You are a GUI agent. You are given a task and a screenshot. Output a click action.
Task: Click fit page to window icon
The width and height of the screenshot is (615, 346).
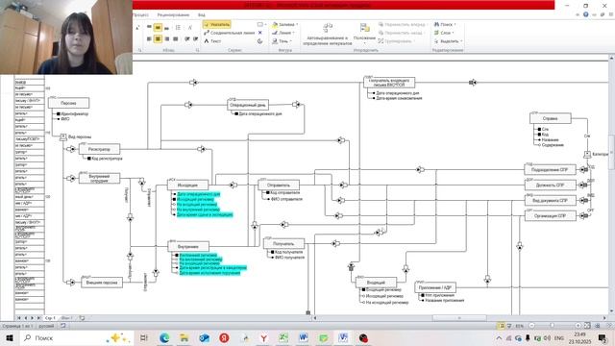point(587,326)
